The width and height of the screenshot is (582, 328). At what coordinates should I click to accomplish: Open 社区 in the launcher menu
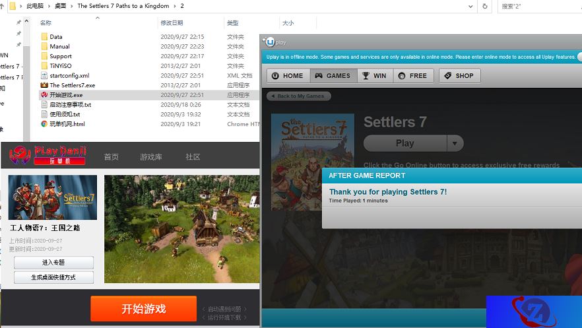coord(193,157)
